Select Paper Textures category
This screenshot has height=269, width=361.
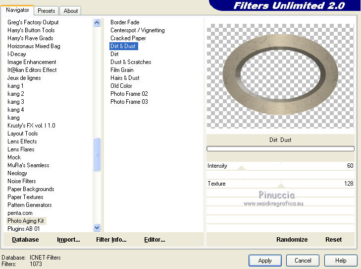coord(25,197)
